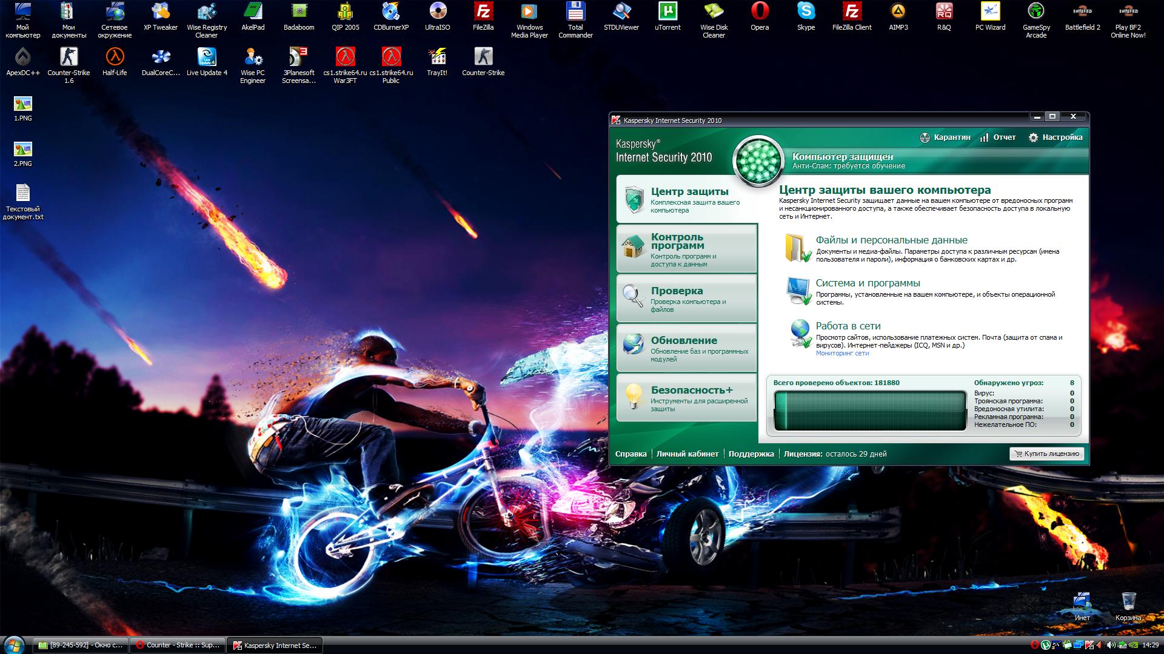Click the green protection status indicator
The width and height of the screenshot is (1164, 654).
point(758,162)
